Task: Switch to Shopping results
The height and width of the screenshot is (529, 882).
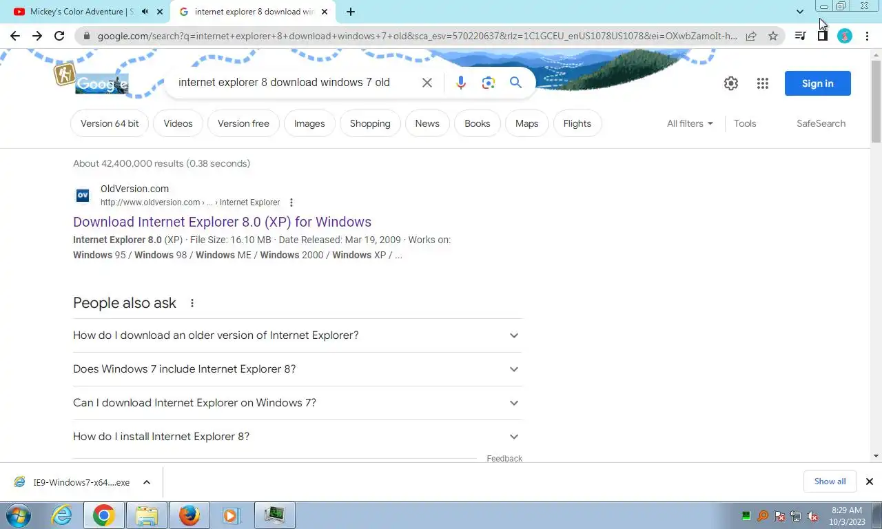Action: (370, 123)
